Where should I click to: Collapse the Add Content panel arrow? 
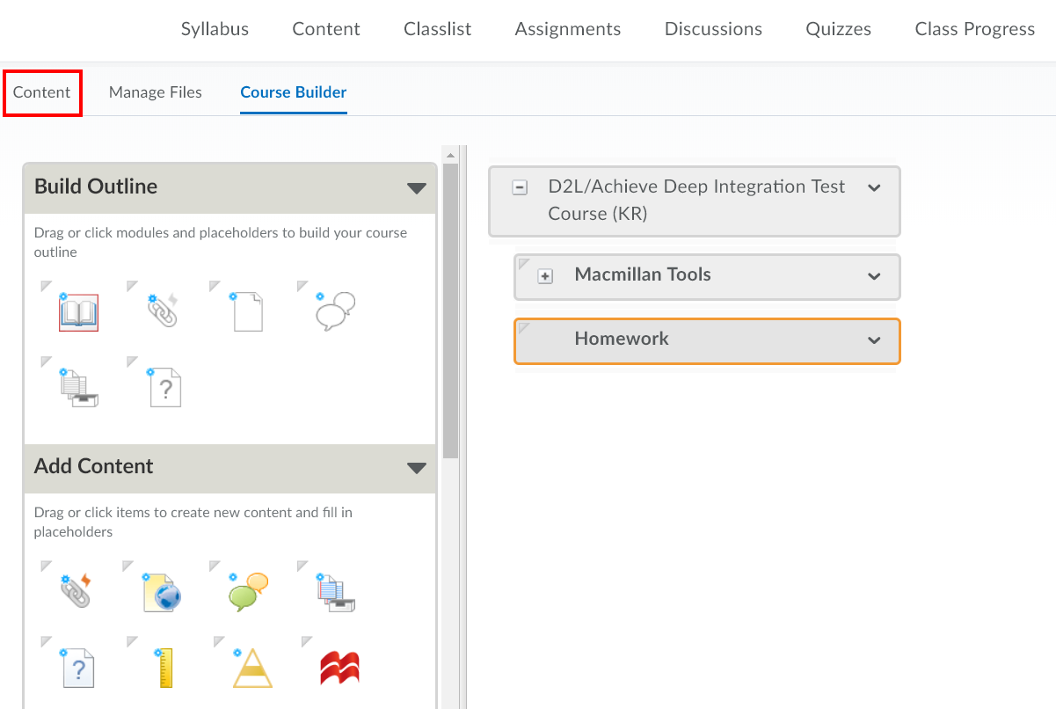417,468
